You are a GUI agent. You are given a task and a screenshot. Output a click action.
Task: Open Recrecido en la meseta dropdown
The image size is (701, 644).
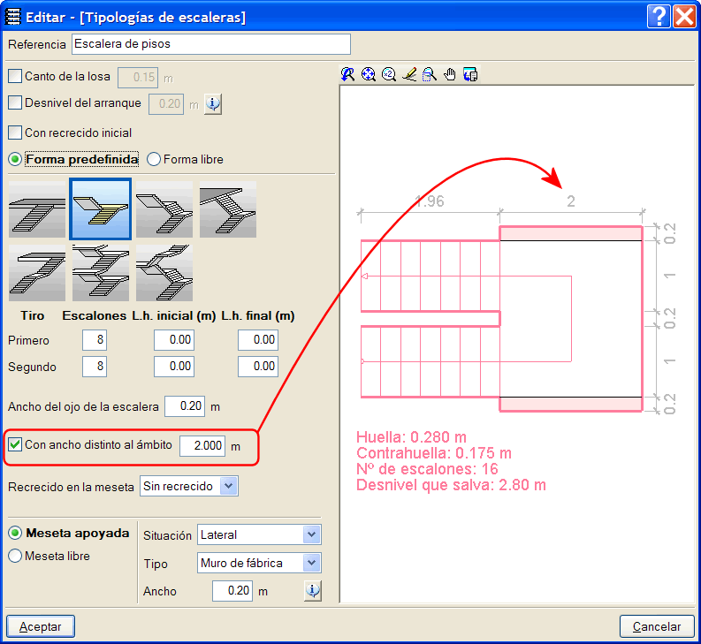coord(188,486)
